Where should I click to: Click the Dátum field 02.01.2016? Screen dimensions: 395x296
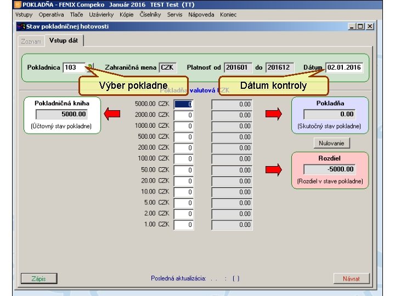pos(344,67)
